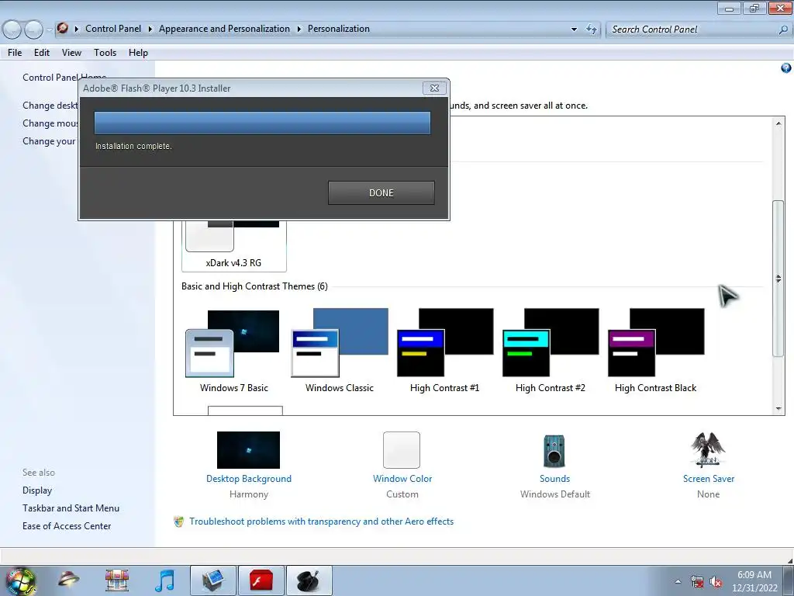Click the Show desktop button

(x=789, y=580)
